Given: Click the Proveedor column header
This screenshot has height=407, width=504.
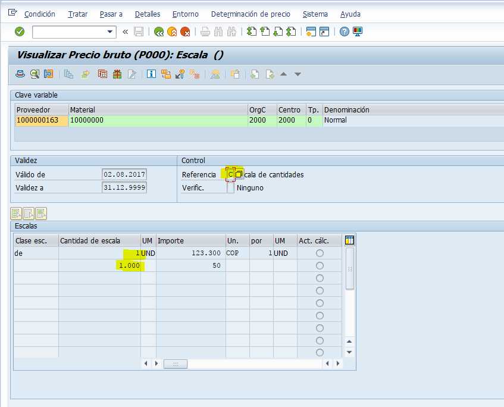Looking at the screenshot, I should pyautogui.click(x=42, y=109).
